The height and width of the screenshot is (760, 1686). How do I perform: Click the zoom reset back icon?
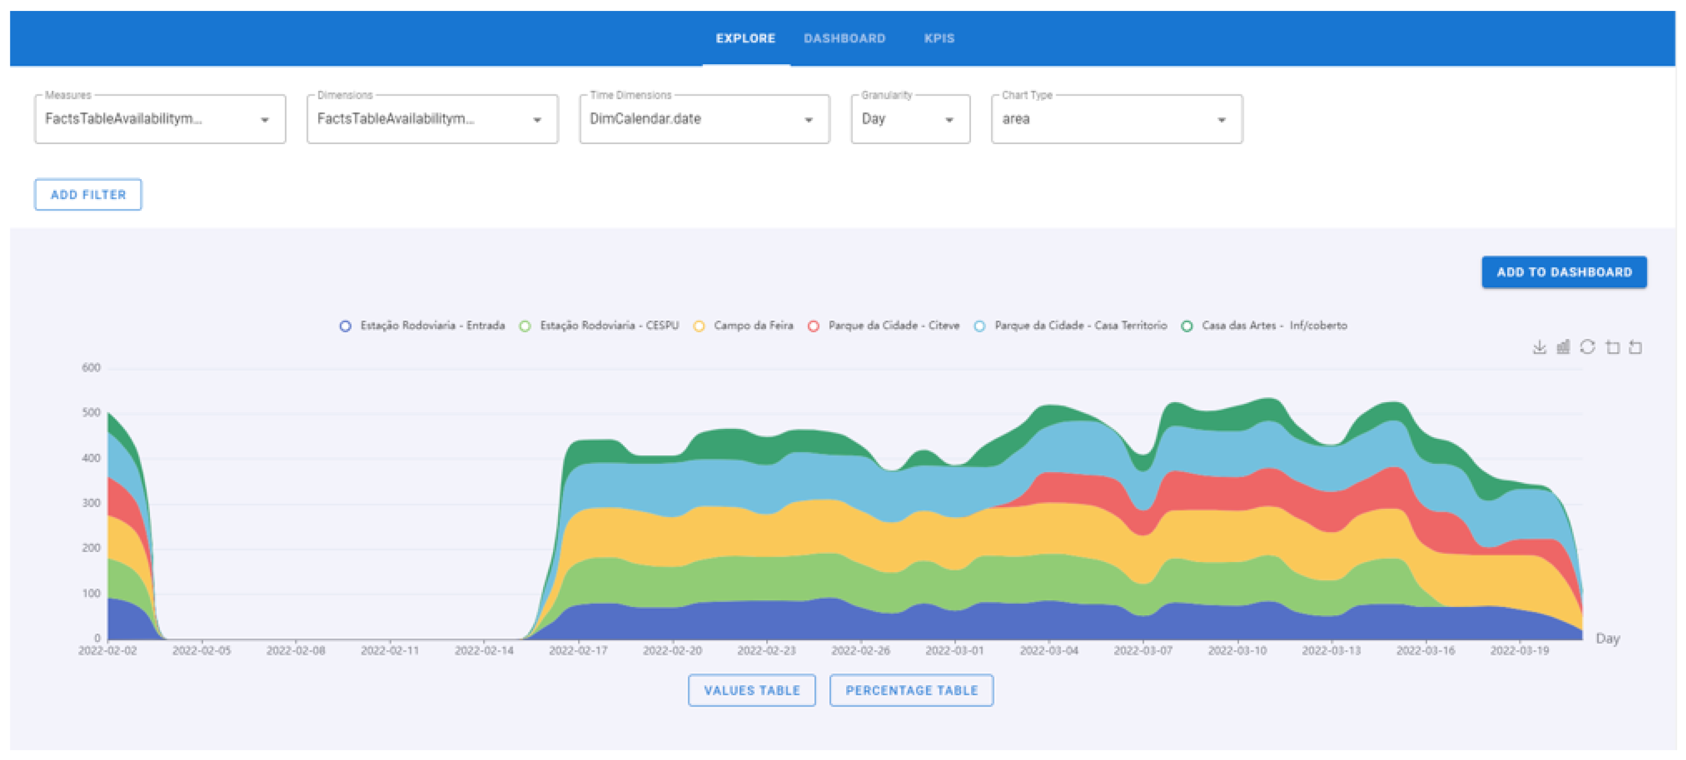point(1636,347)
